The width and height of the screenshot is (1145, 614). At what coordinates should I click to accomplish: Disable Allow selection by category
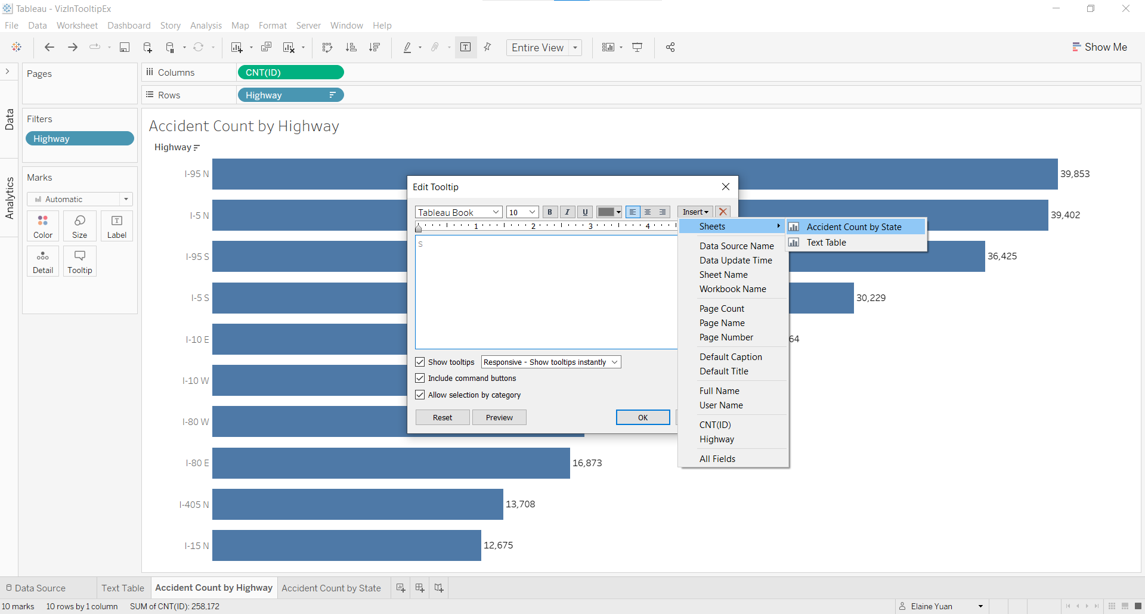point(420,395)
